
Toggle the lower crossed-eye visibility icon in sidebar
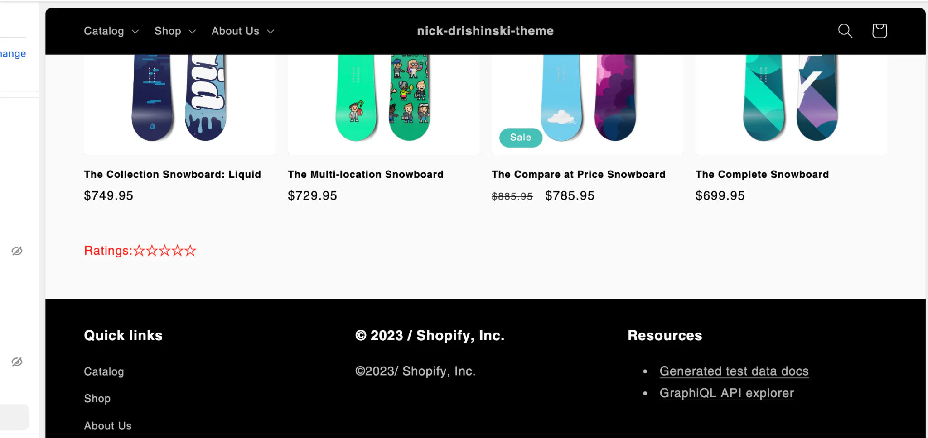click(x=17, y=362)
